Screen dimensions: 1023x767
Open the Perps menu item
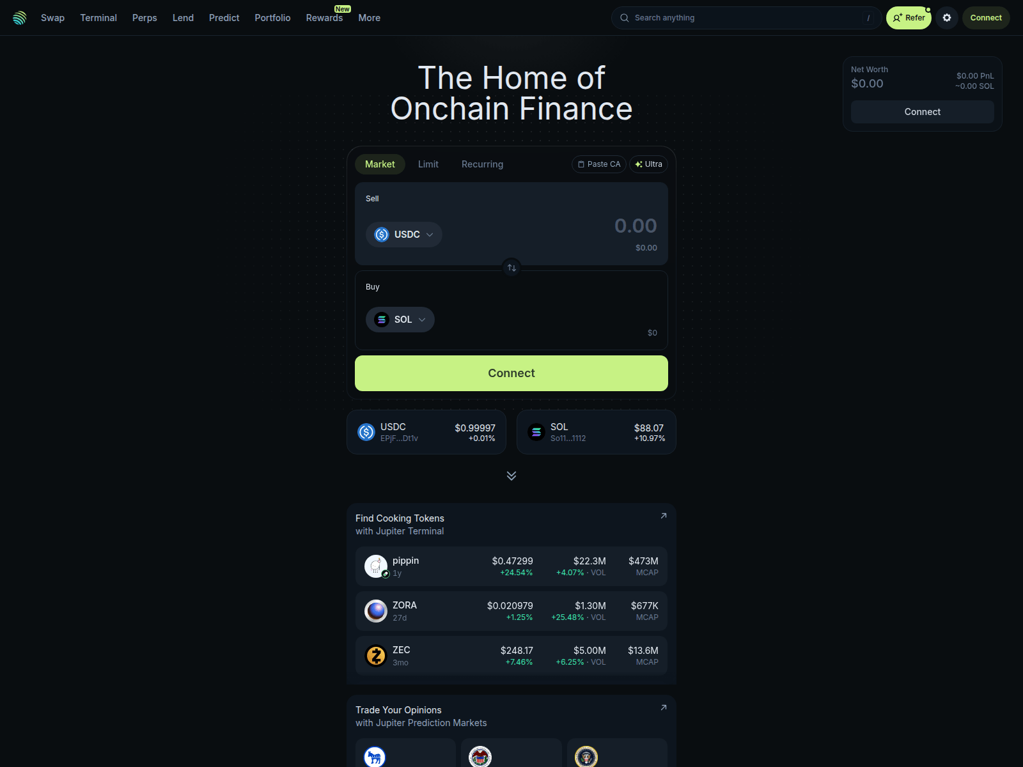click(144, 18)
